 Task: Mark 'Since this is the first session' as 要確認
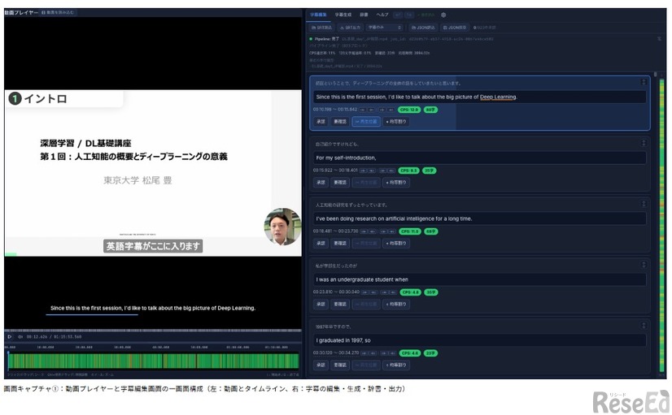pyautogui.click(x=340, y=122)
